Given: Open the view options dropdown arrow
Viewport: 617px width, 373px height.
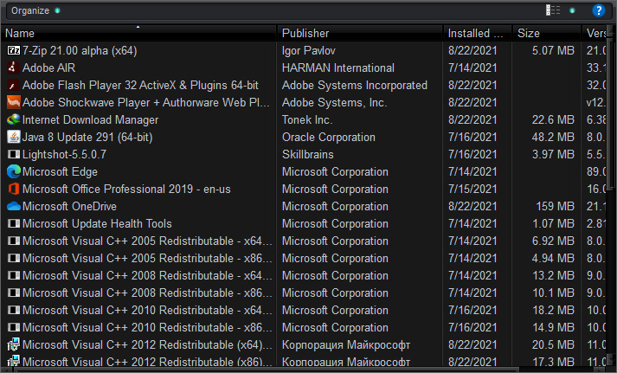Looking at the screenshot, I should [572, 10].
